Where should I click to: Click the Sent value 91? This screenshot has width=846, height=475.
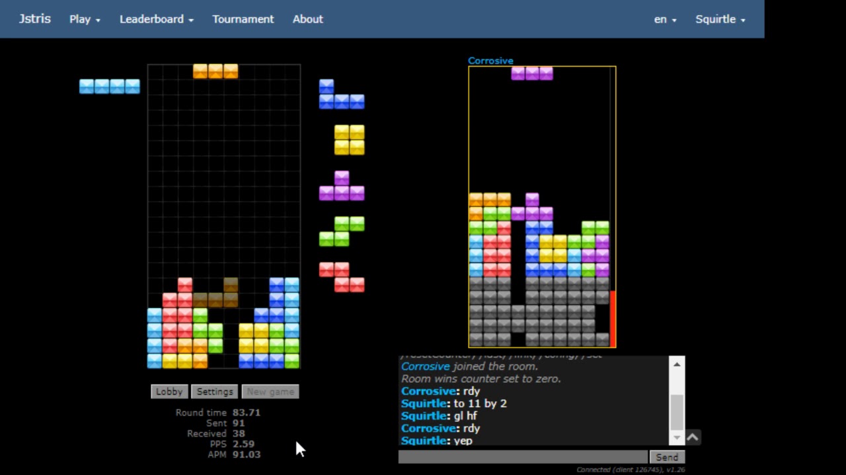(x=239, y=423)
